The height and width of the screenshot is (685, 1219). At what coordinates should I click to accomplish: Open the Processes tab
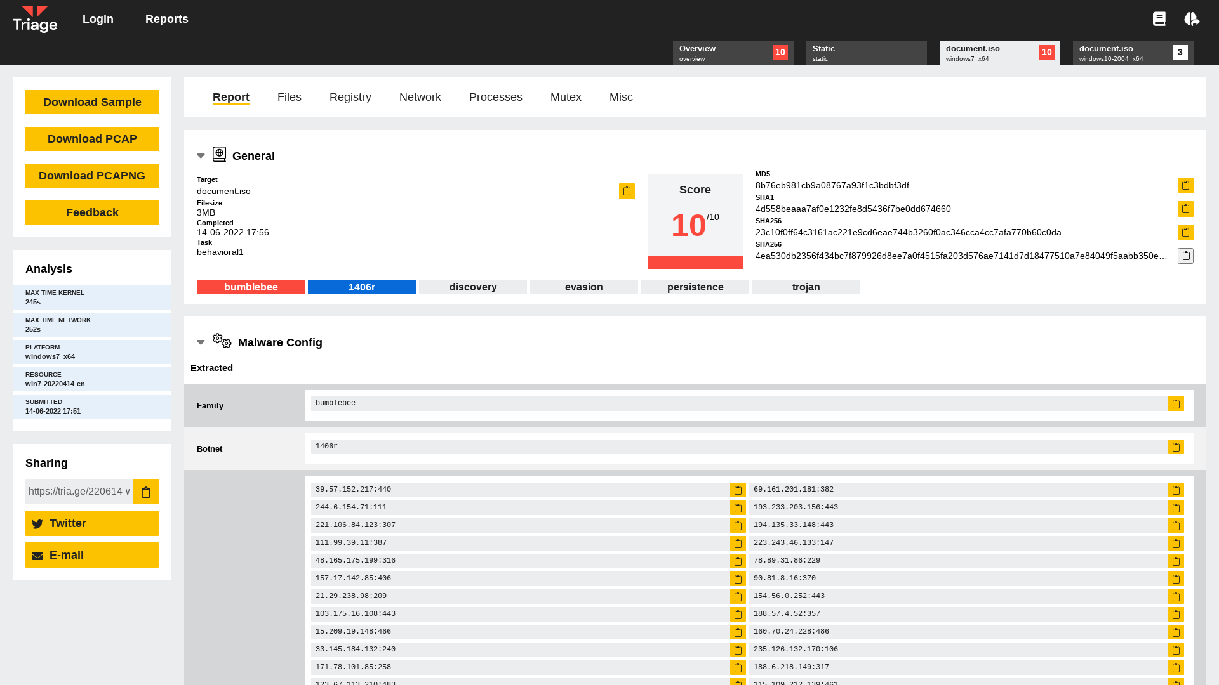(x=496, y=97)
